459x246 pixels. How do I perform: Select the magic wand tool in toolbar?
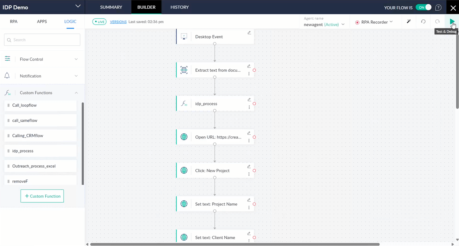[x=409, y=22]
